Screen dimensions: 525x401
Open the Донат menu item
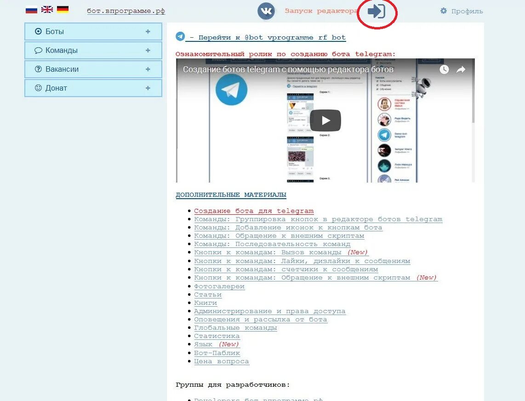(x=93, y=88)
